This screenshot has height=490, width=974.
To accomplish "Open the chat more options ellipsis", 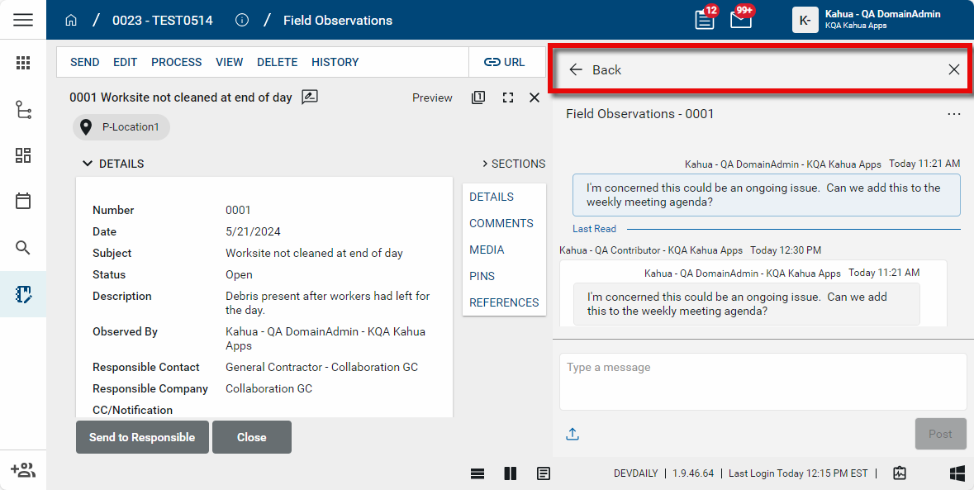I will tap(954, 114).
